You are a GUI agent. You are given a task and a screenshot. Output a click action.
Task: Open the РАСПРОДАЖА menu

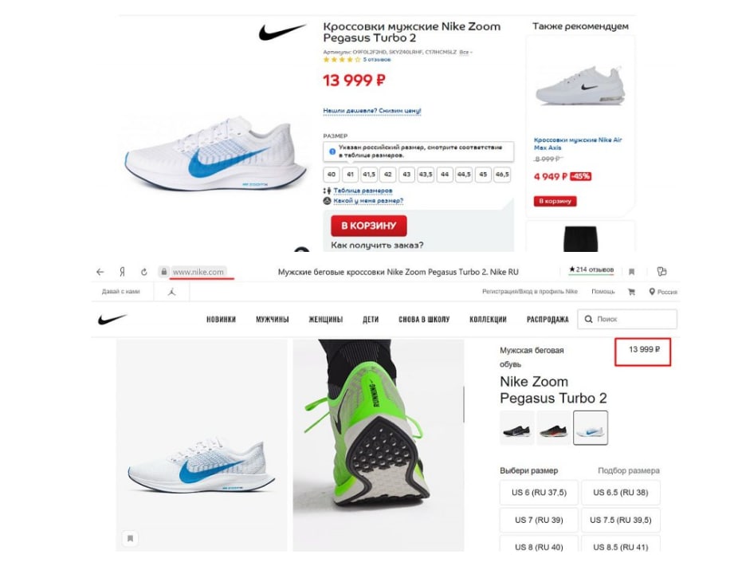(548, 320)
